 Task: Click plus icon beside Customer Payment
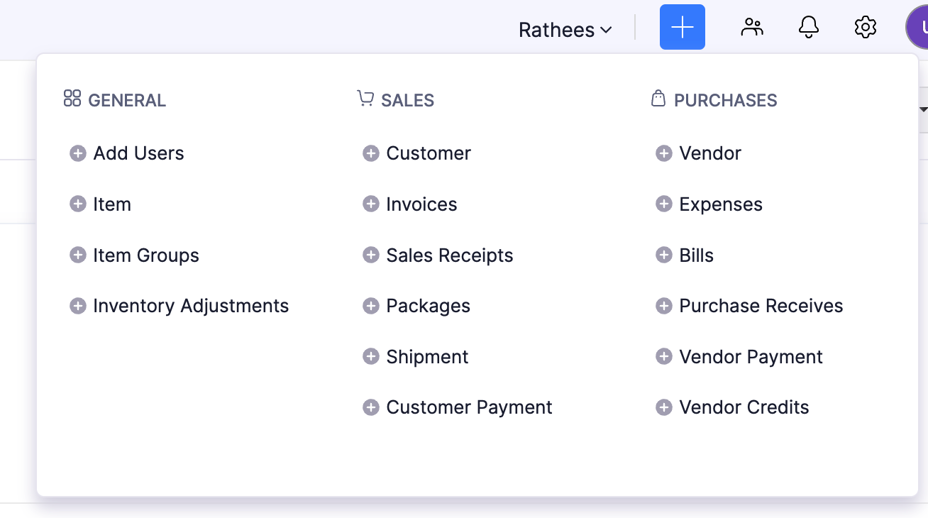370,407
